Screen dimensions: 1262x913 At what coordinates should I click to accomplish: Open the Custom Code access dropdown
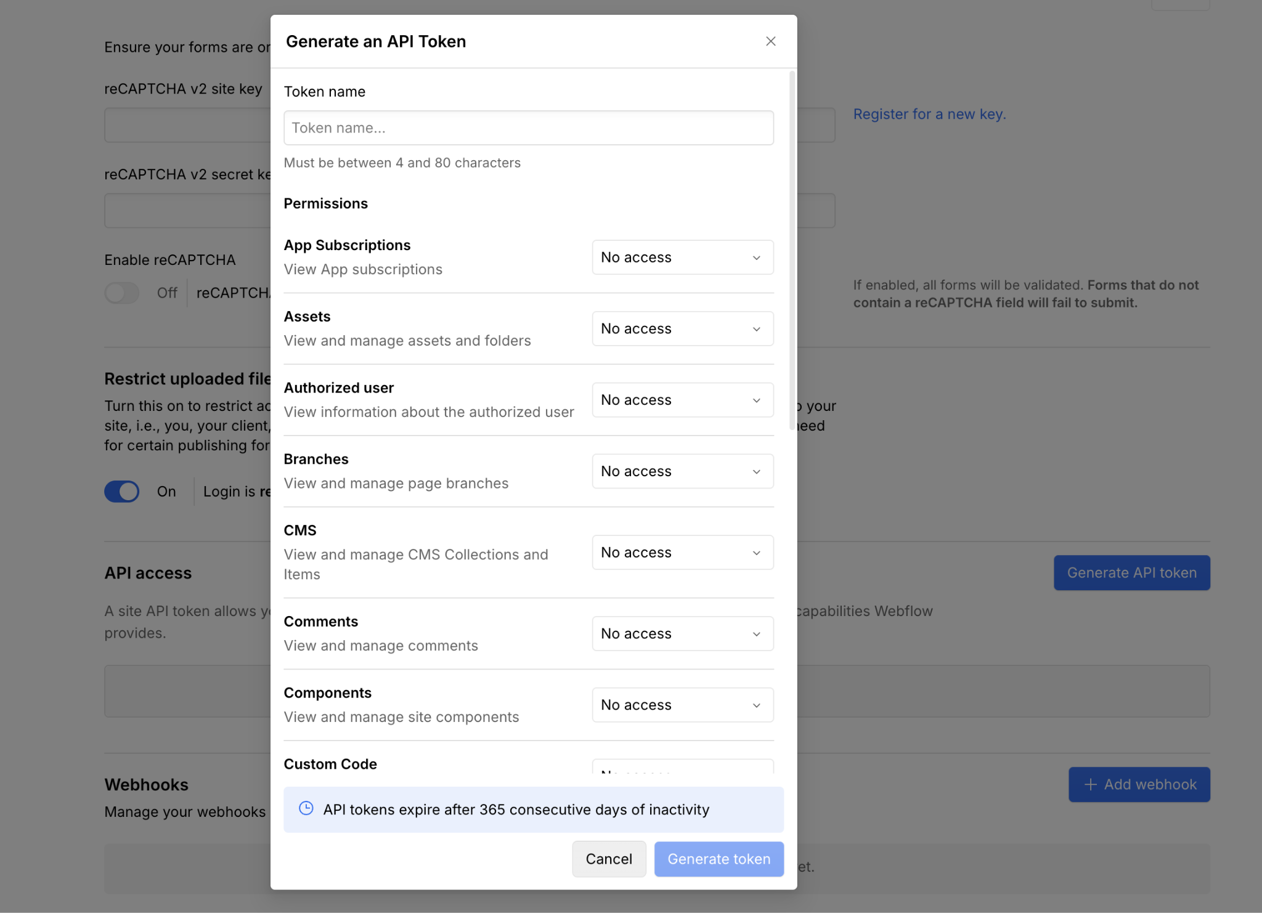(x=682, y=767)
